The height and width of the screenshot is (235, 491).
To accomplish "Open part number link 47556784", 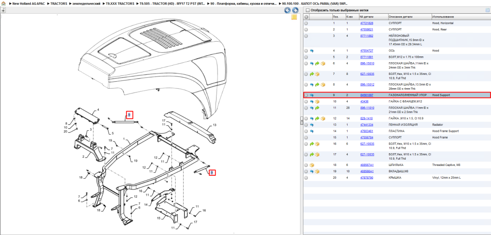I will pos(366,137).
